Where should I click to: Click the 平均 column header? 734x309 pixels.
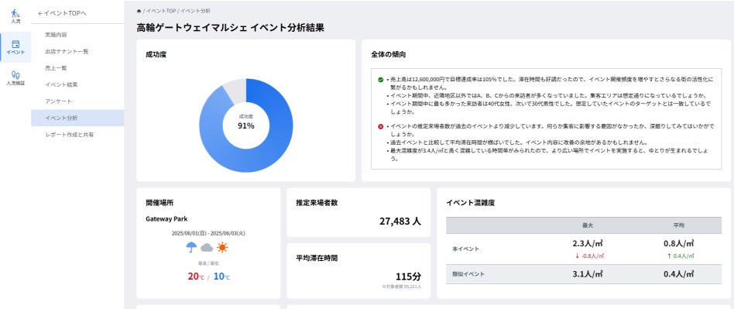tap(679, 225)
